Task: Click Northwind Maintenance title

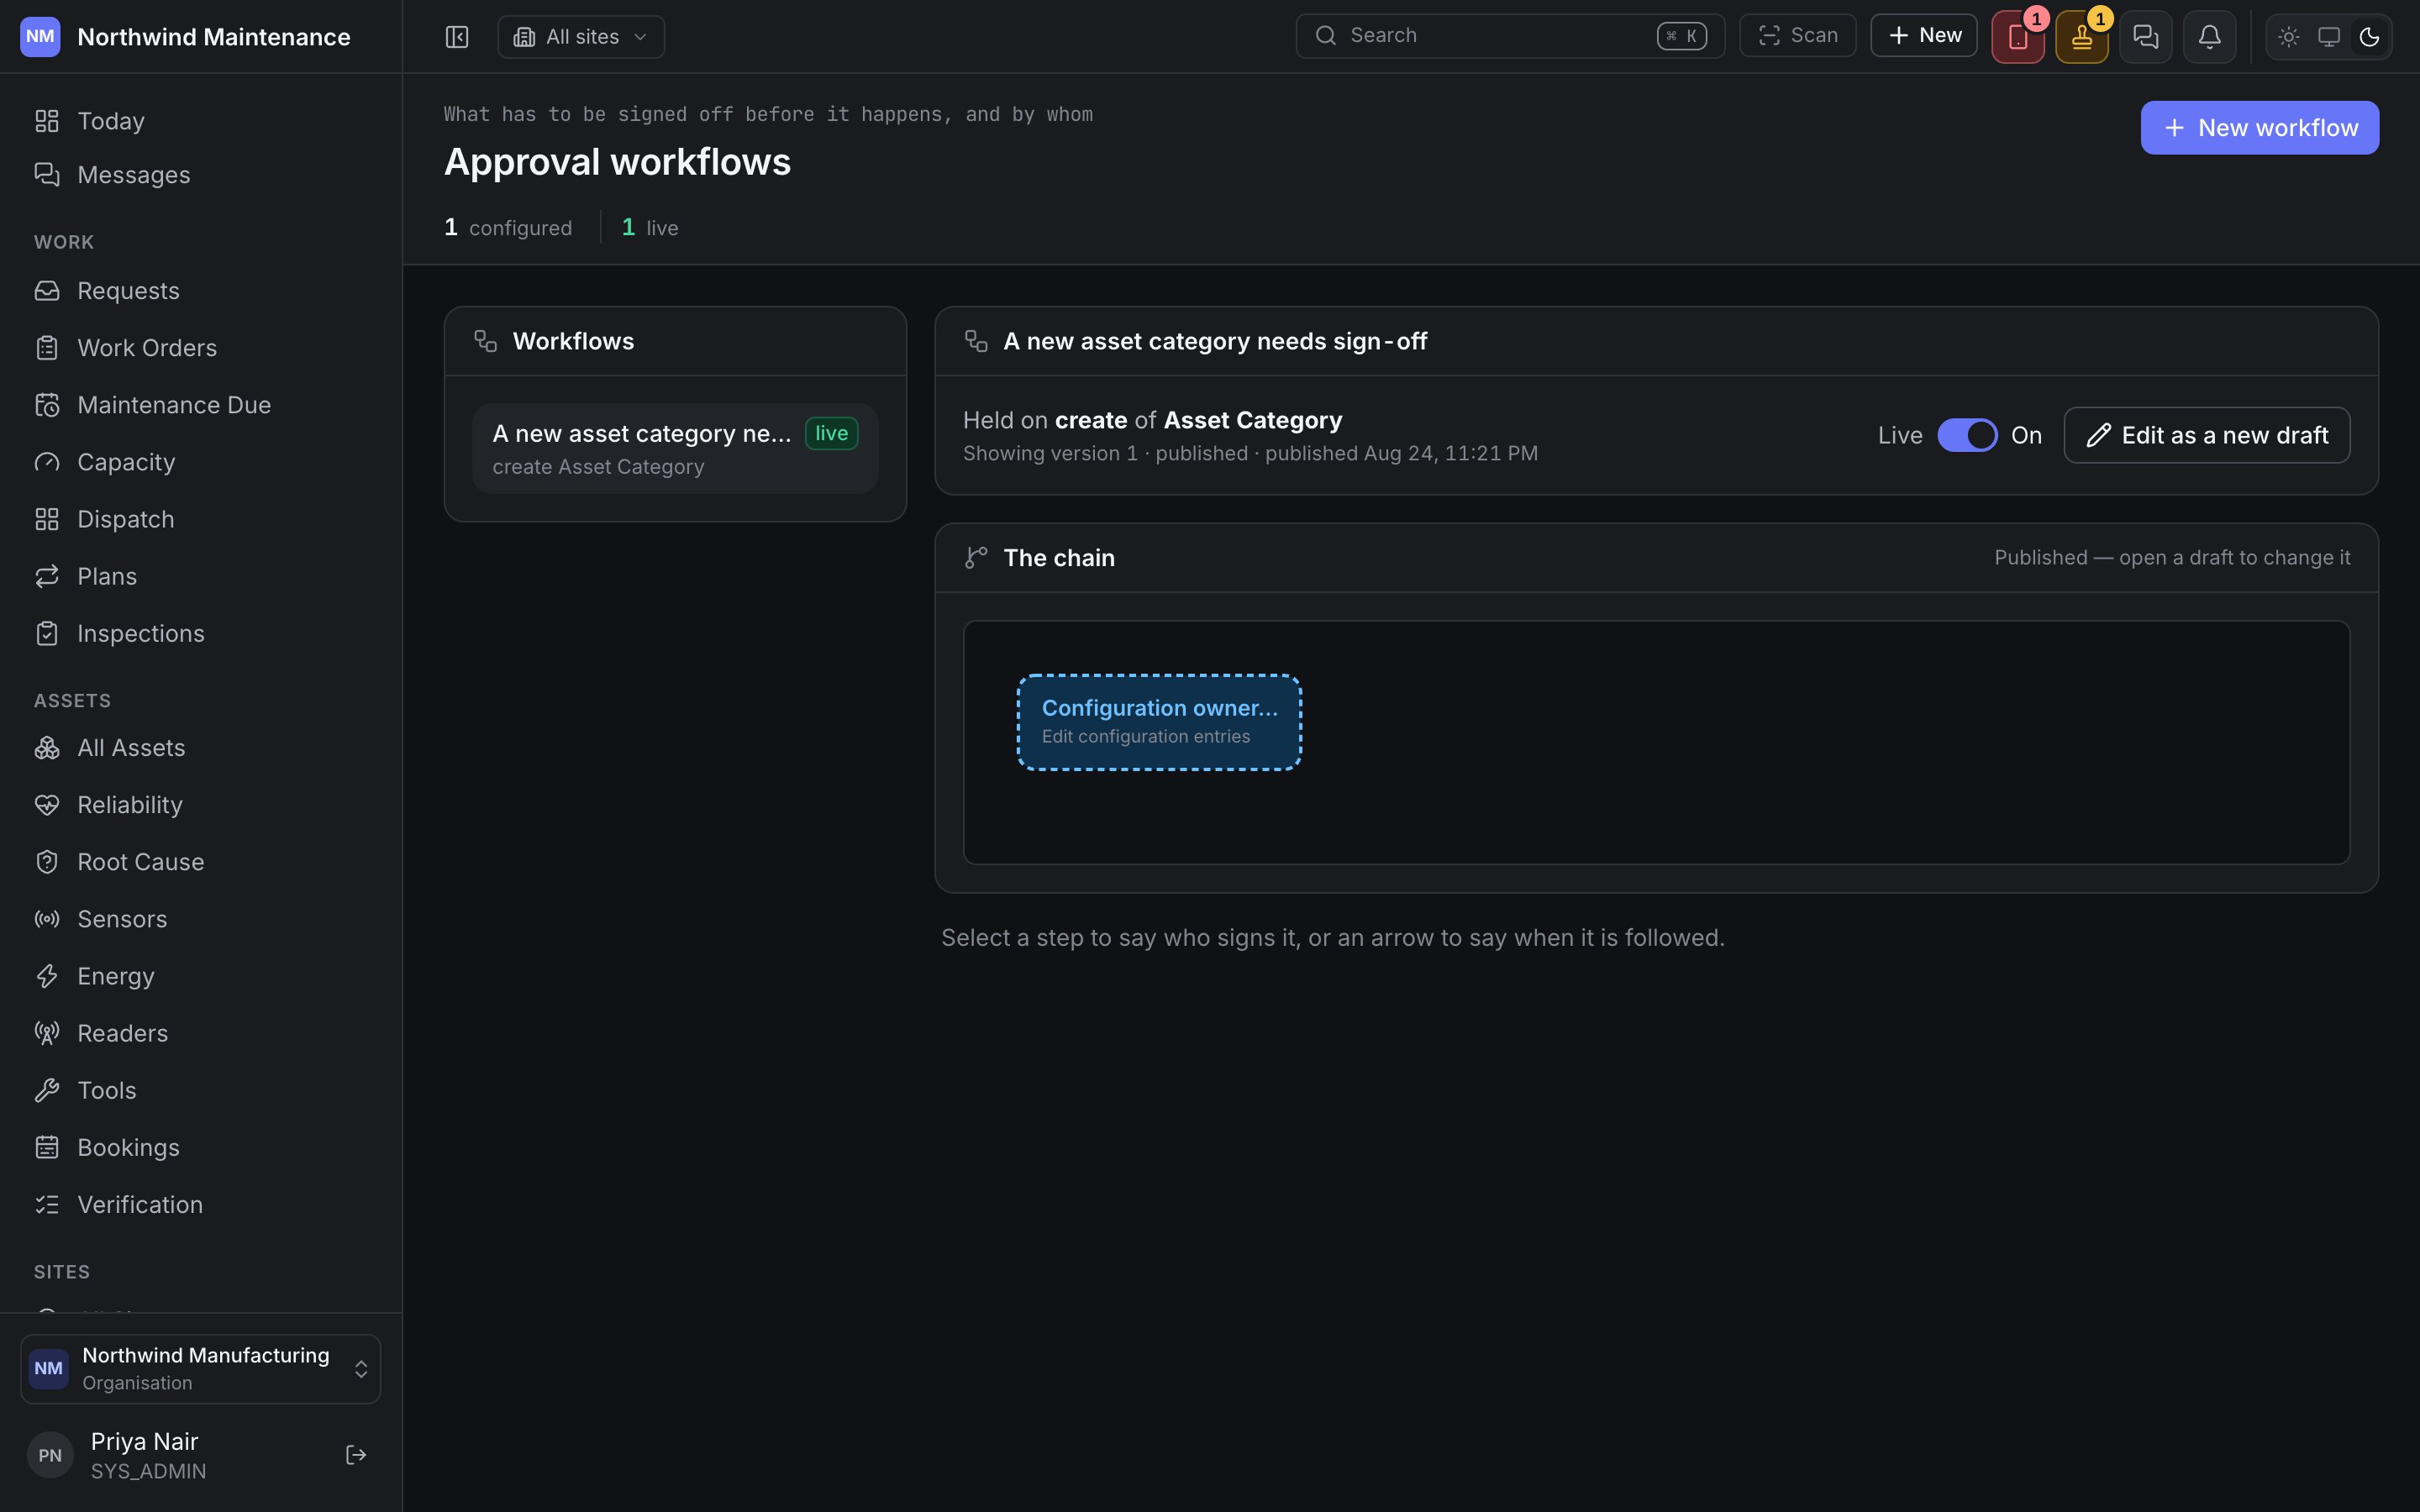Action: point(214,37)
